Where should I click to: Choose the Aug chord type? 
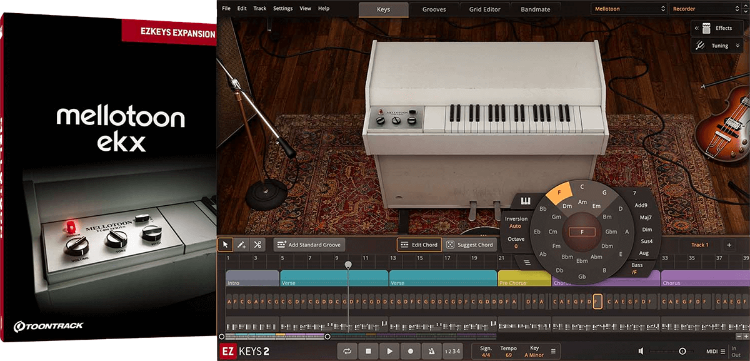[x=644, y=253]
